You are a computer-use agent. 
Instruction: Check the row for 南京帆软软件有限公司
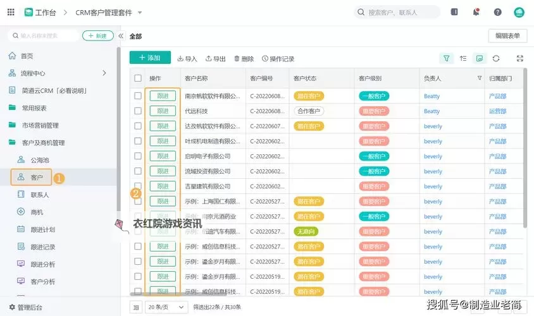coord(138,96)
